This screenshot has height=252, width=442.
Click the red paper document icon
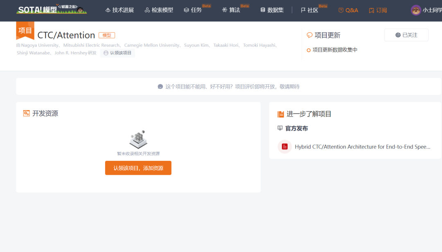pyautogui.click(x=284, y=146)
